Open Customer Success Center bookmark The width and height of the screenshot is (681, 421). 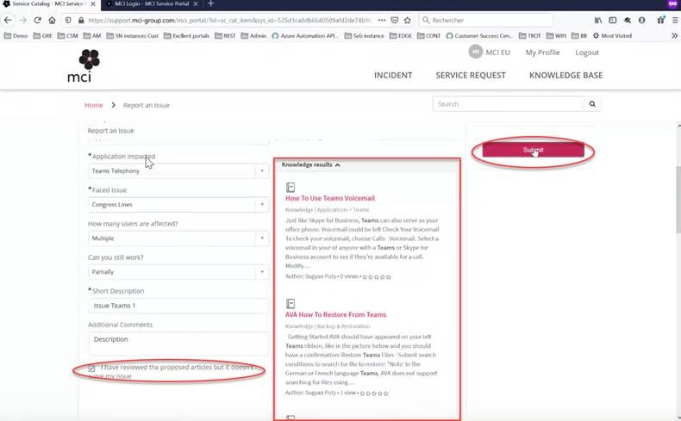479,35
